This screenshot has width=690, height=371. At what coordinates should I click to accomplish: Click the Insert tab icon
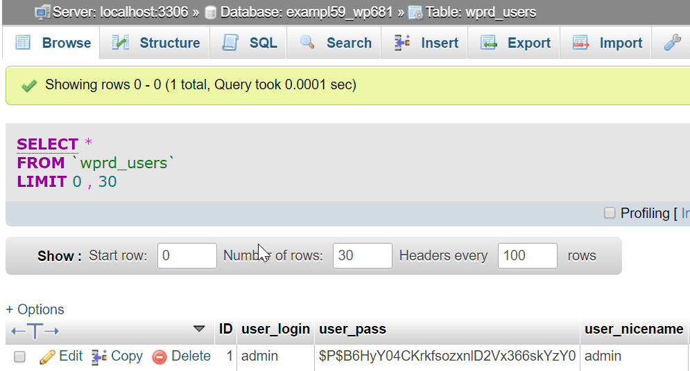402,43
